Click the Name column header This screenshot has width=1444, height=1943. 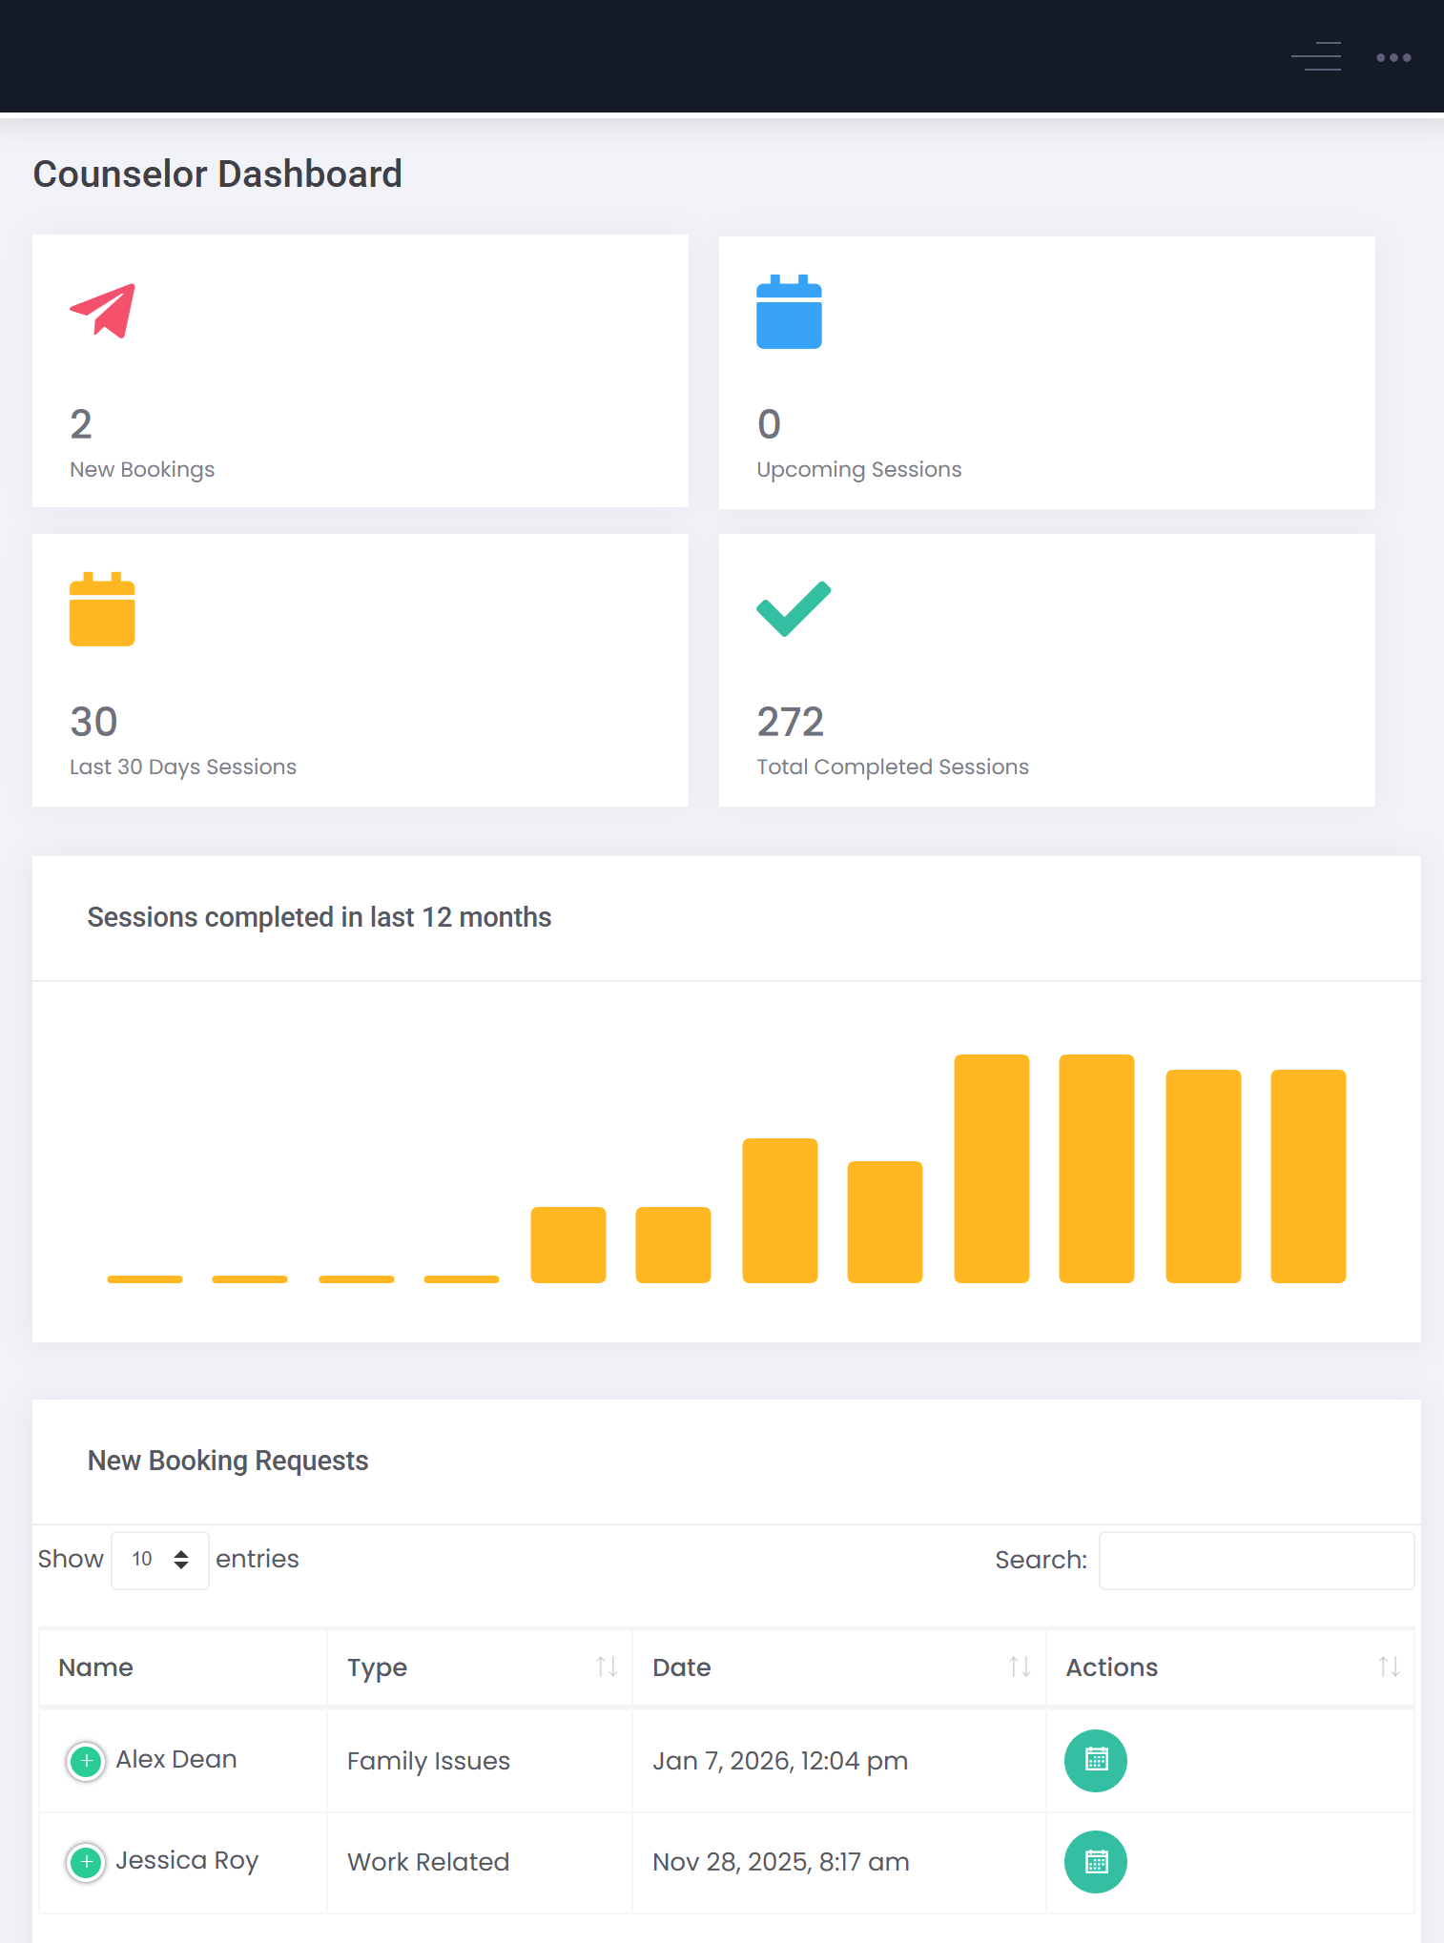(x=182, y=1667)
